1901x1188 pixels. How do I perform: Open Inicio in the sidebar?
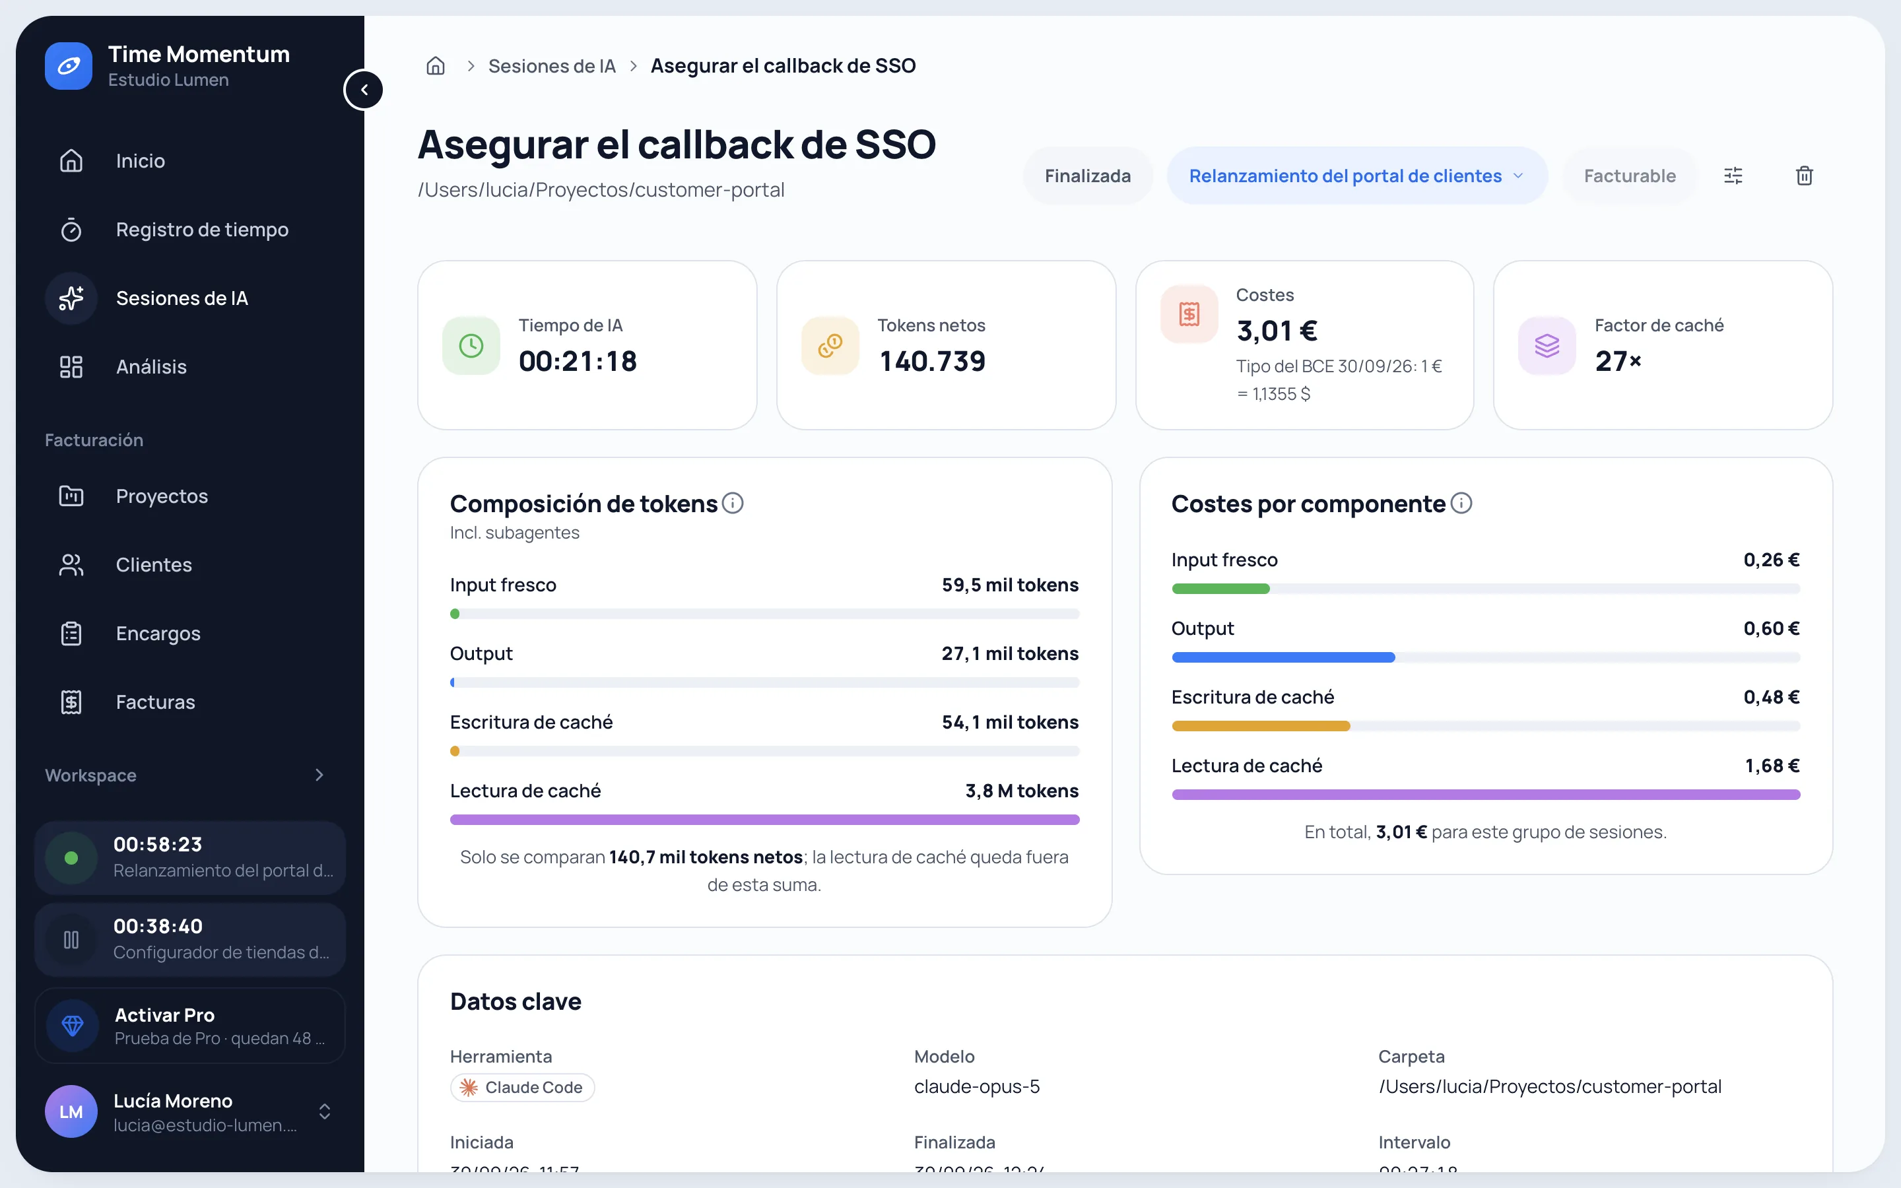pyautogui.click(x=190, y=161)
